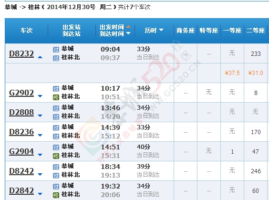
Task: Expand details arrow next to D8242
Action: tap(40, 174)
